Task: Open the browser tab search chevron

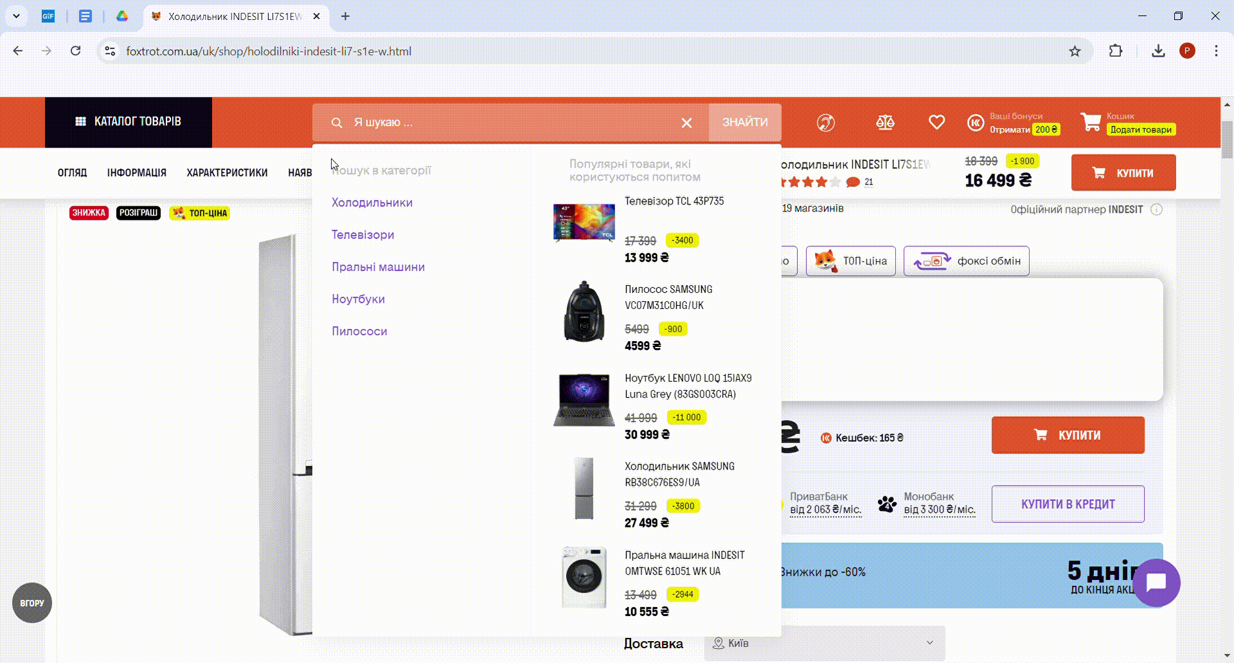Action: [x=16, y=16]
